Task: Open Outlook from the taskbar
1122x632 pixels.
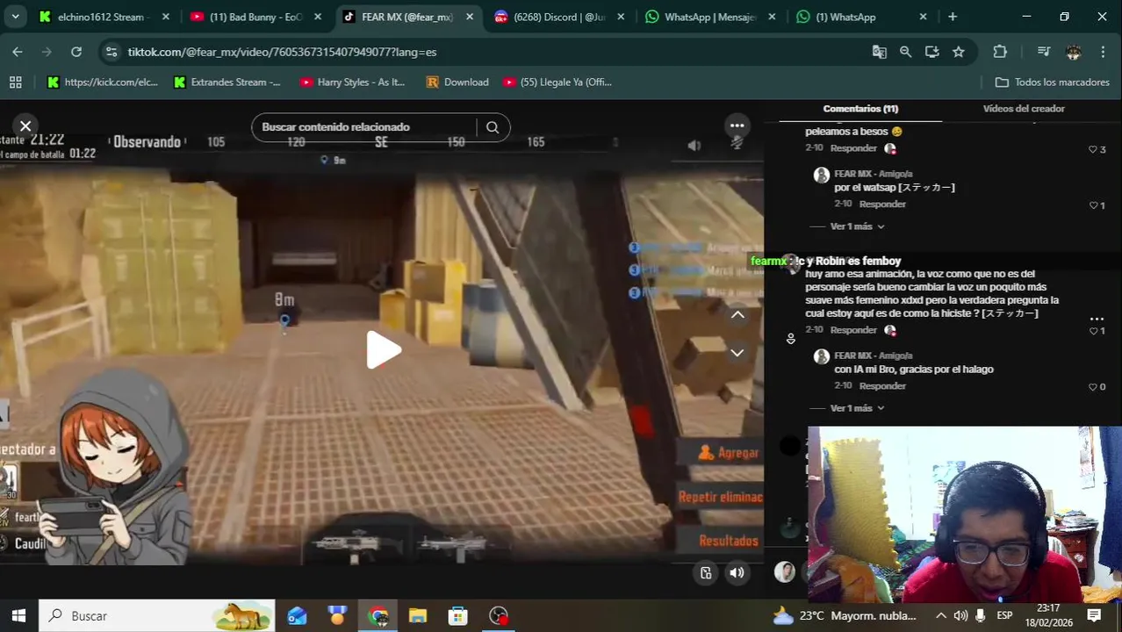Action: click(x=297, y=615)
